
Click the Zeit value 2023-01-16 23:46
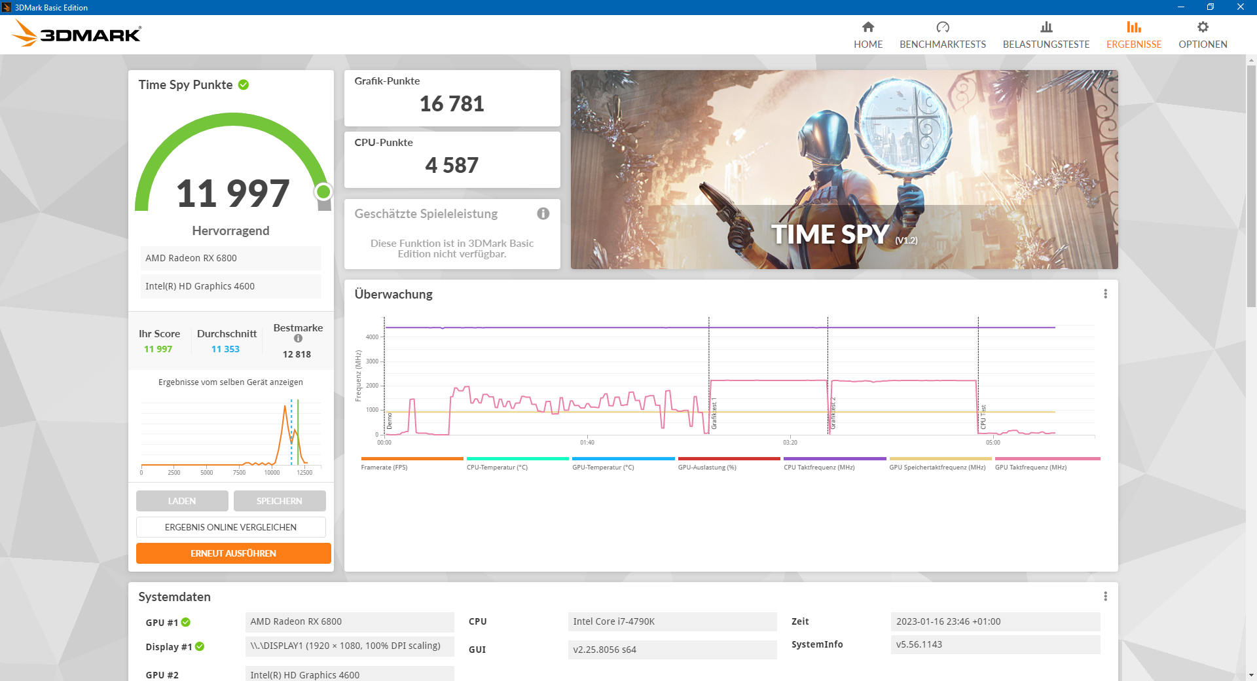[995, 621]
